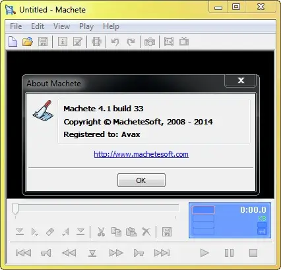Click the tag editor icon
Screen dimensions: 281x270
78,41
